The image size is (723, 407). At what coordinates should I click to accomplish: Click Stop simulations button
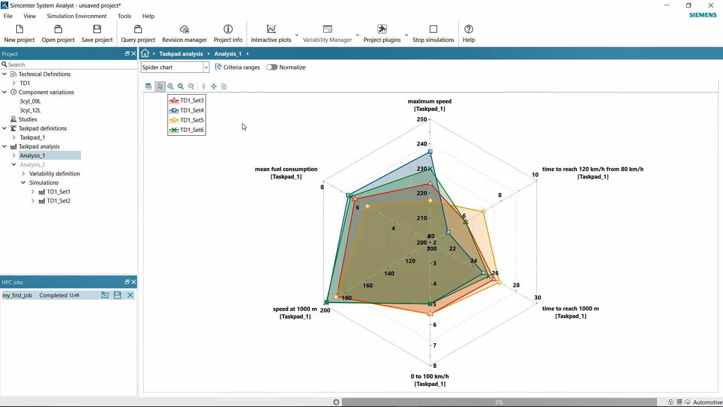(x=433, y=34)
